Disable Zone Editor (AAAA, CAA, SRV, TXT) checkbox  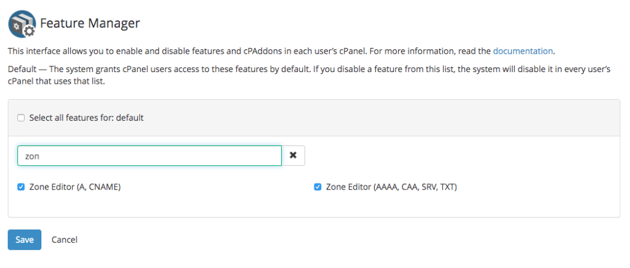pos(318,187)
